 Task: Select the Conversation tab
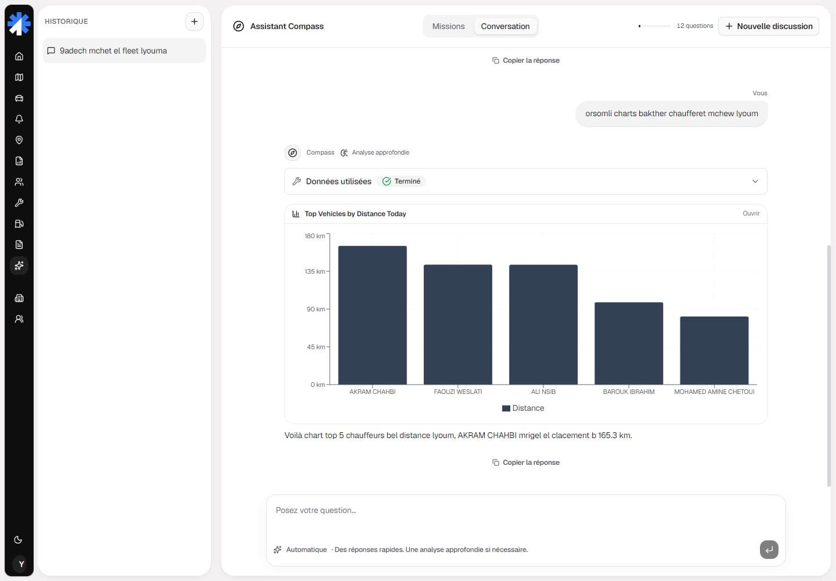click(x=505, y=26)
